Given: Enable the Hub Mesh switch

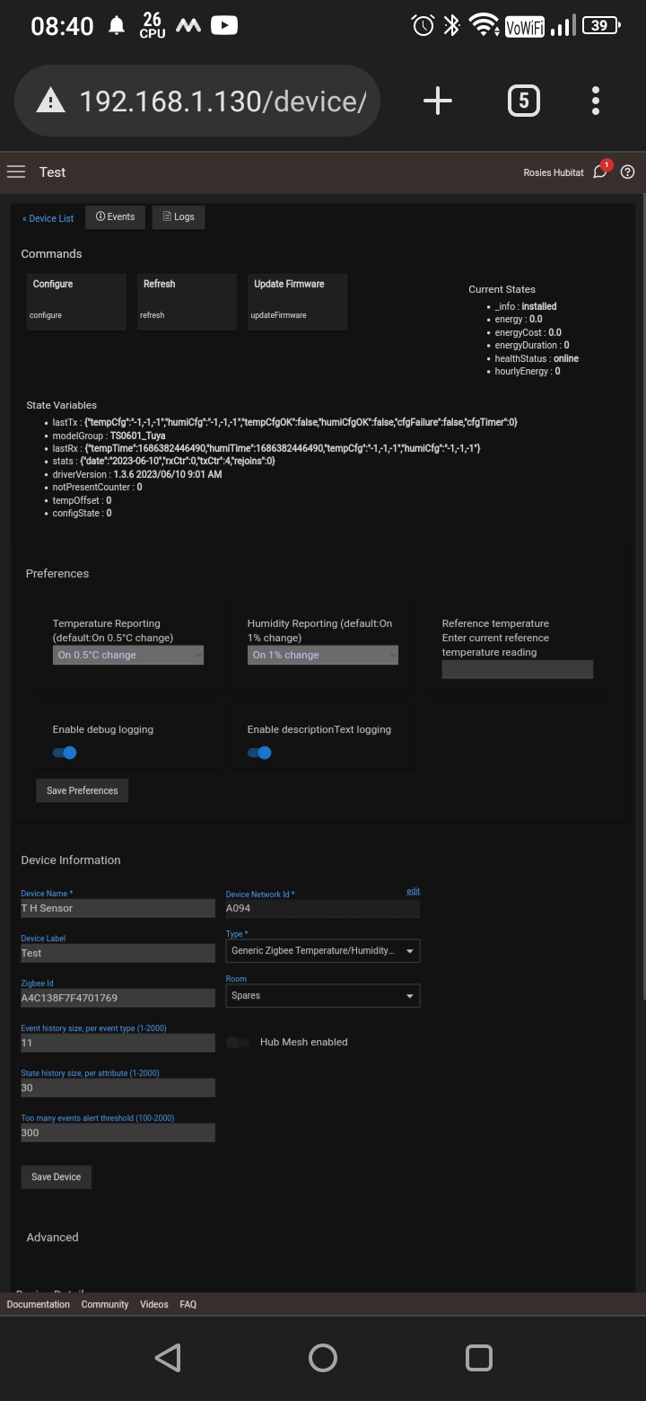Looking at the screenshot, I should pyautogui.click(x=238, y=1043).
